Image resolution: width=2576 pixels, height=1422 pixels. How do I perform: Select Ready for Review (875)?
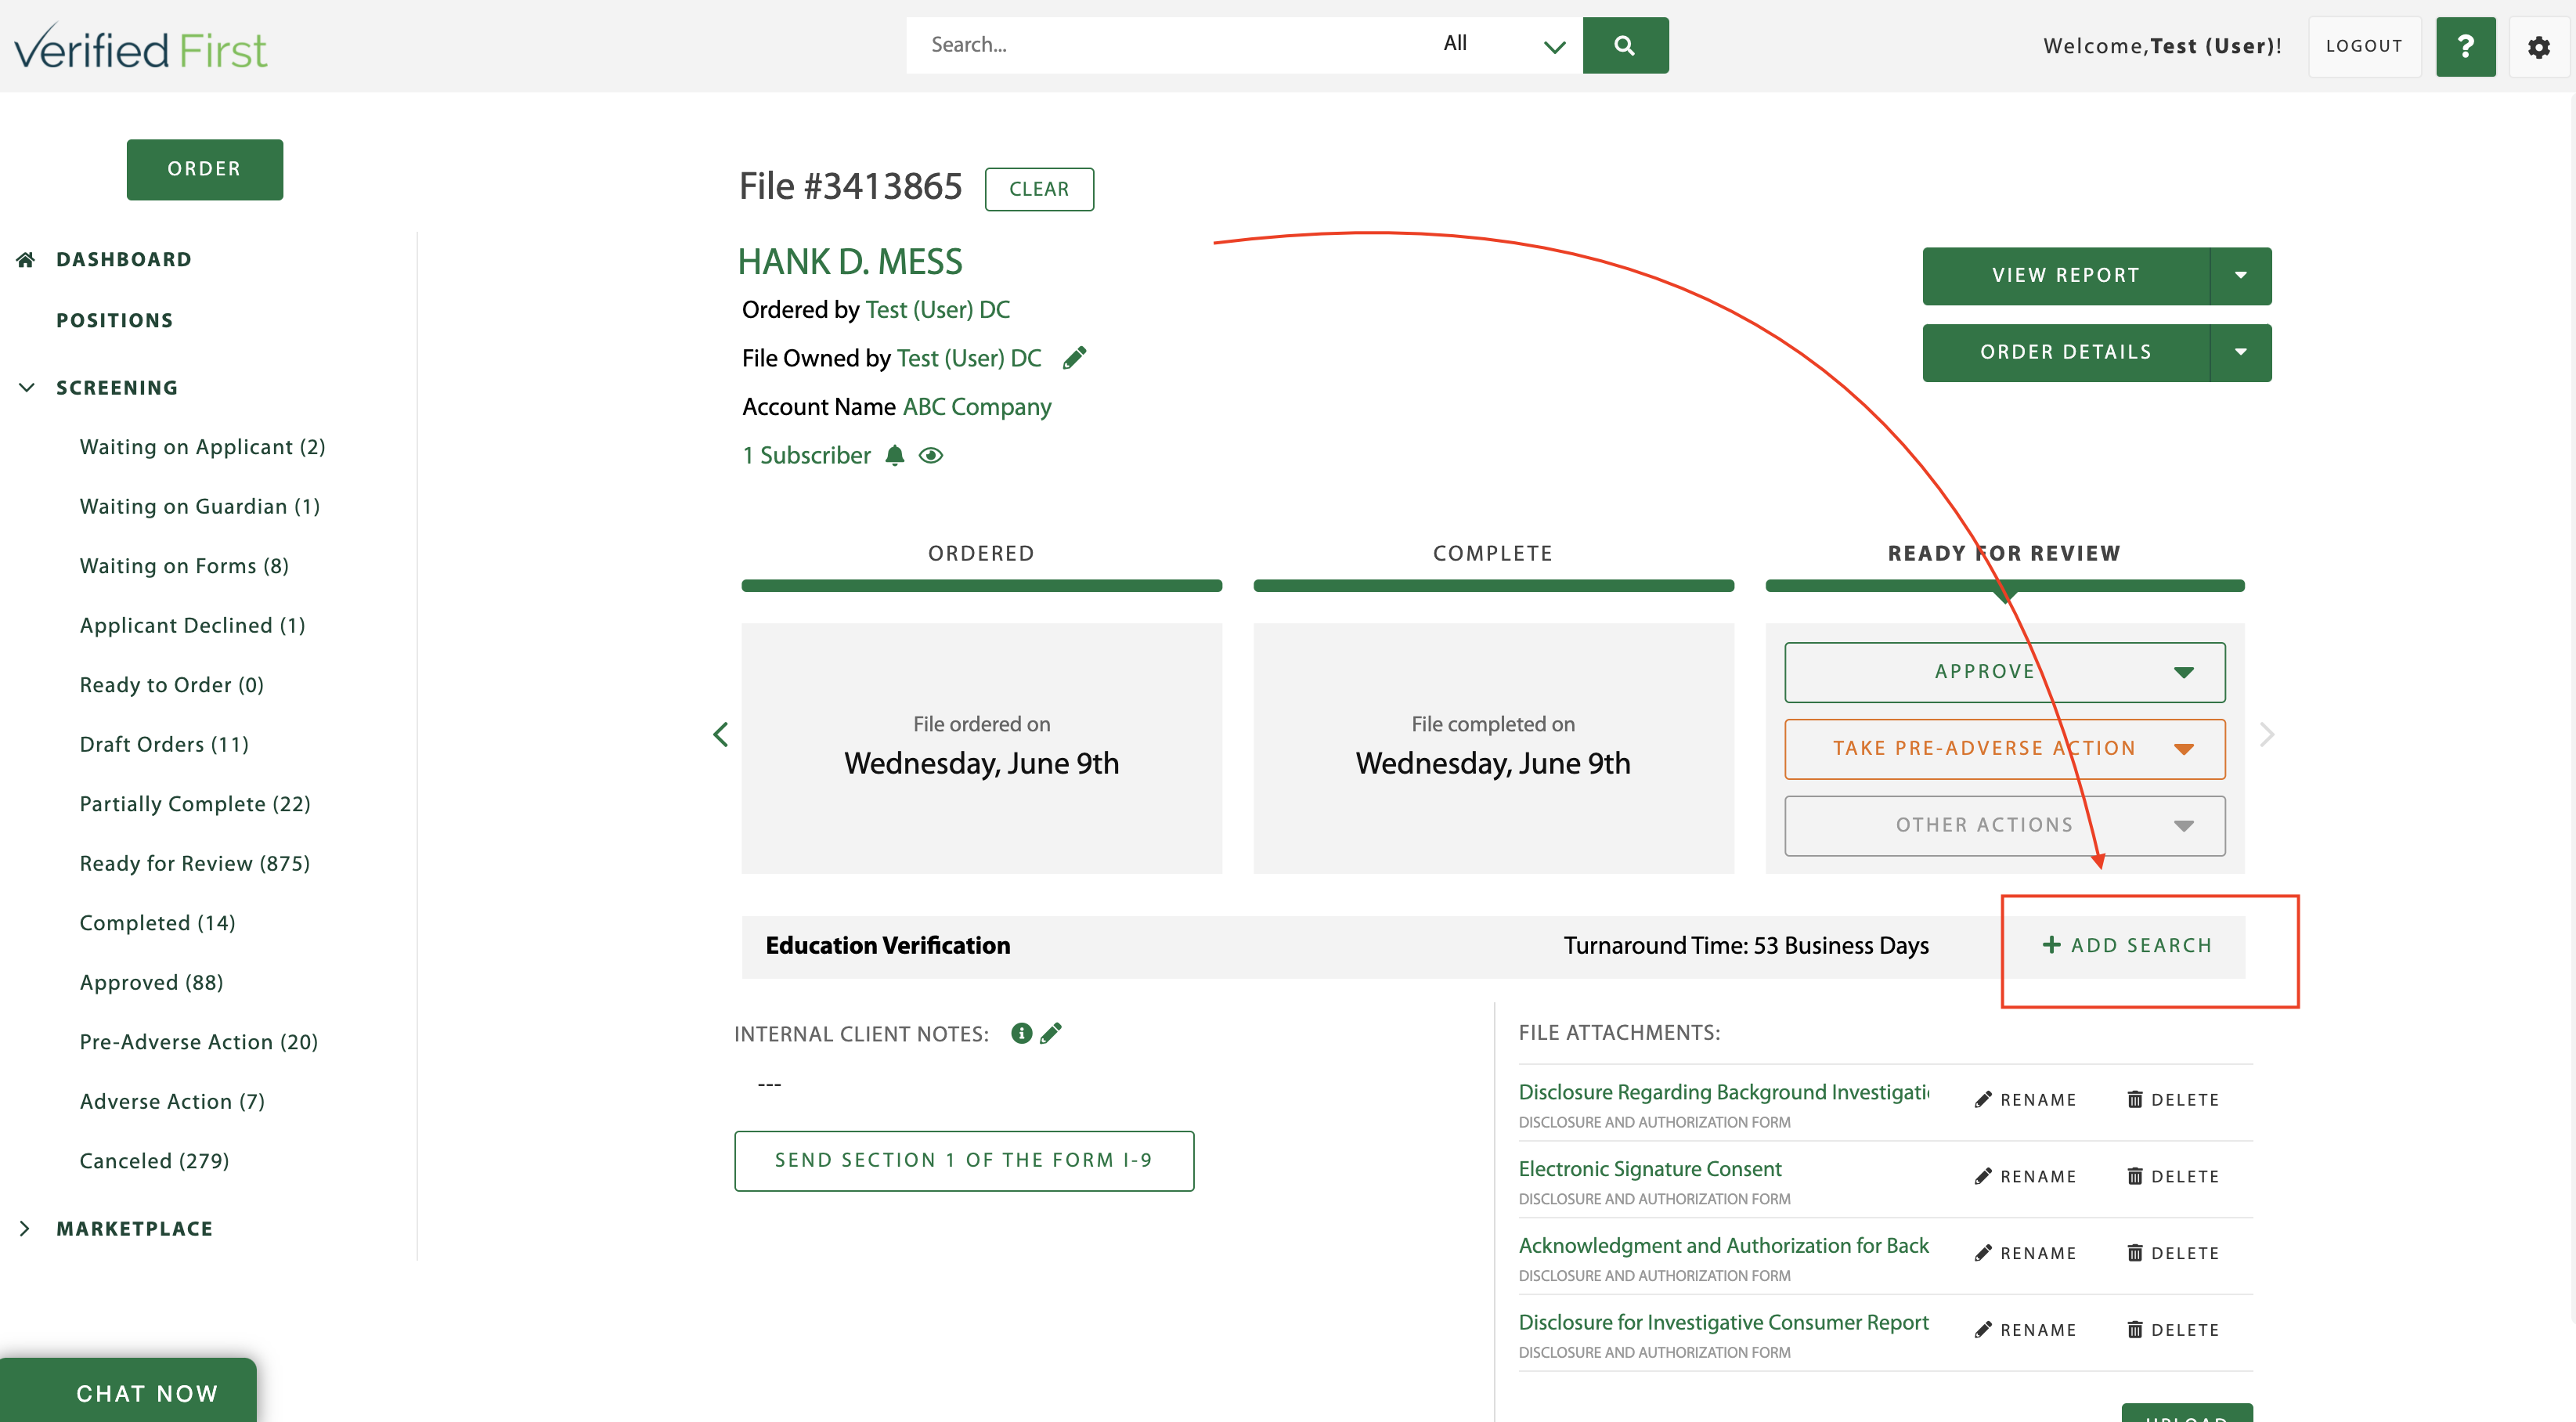(195, 864)
